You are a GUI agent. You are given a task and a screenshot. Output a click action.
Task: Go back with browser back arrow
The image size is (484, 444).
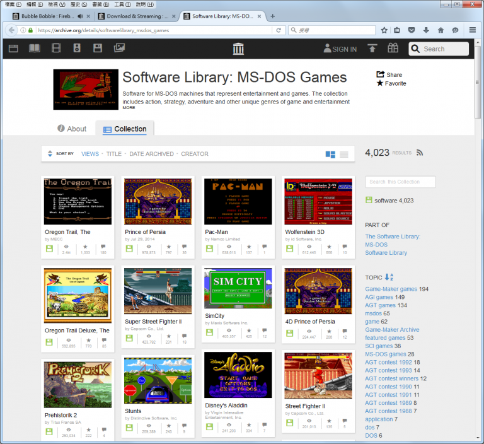pyautogui.click(x=12, y=30)
